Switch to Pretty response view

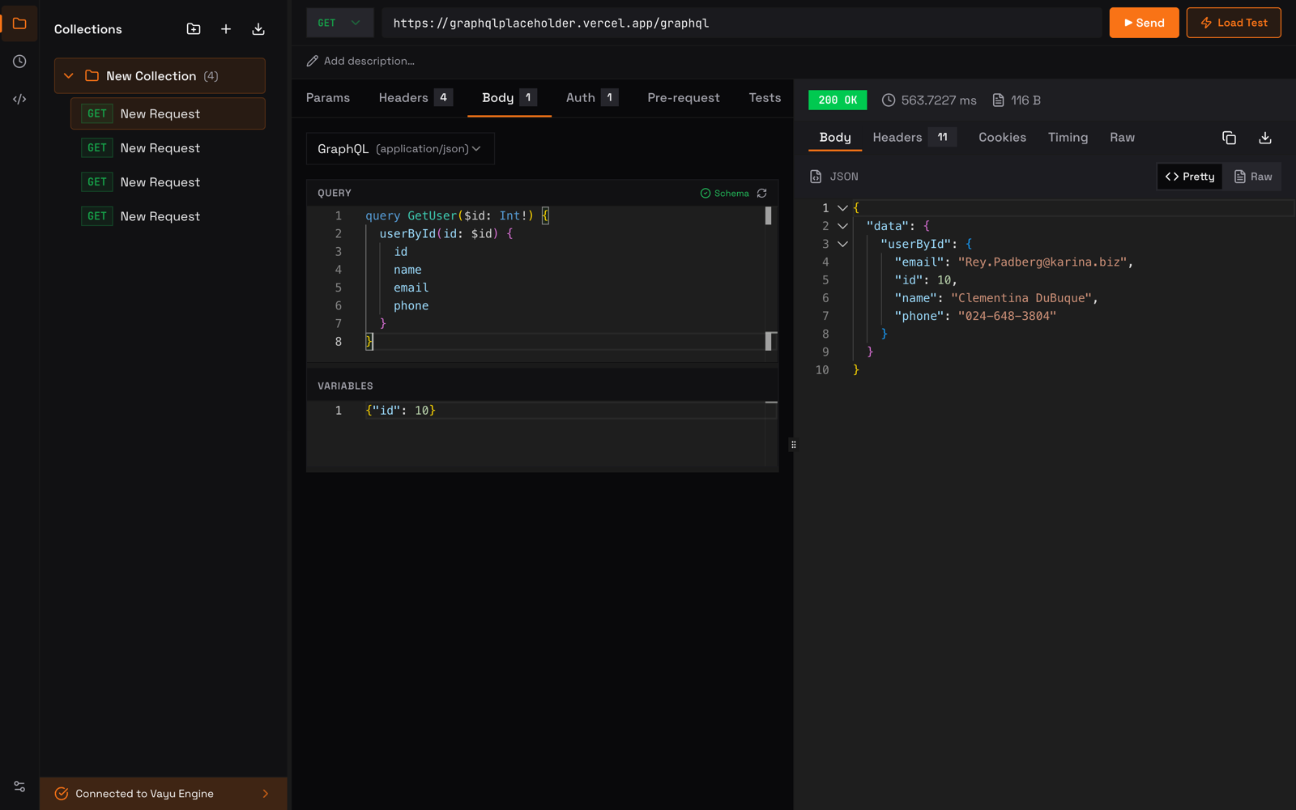click(1190, 177)
